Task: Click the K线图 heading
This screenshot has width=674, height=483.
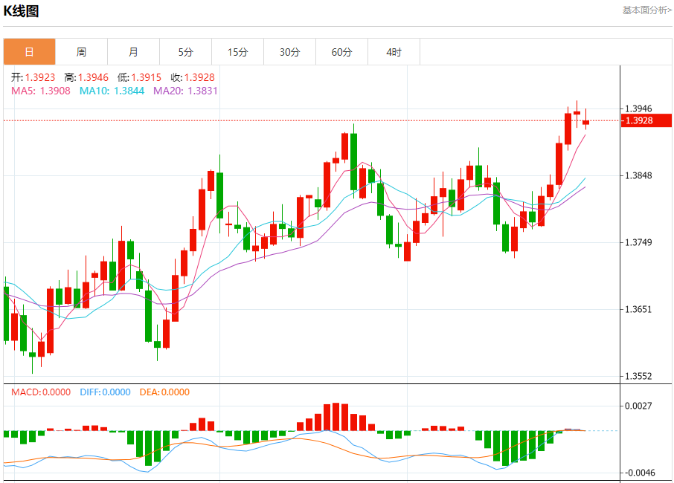Action: [21, 10]
